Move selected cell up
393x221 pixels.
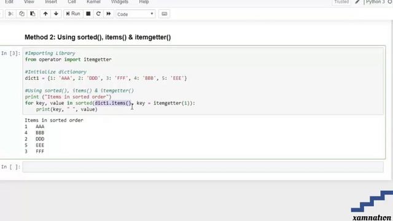45,14
